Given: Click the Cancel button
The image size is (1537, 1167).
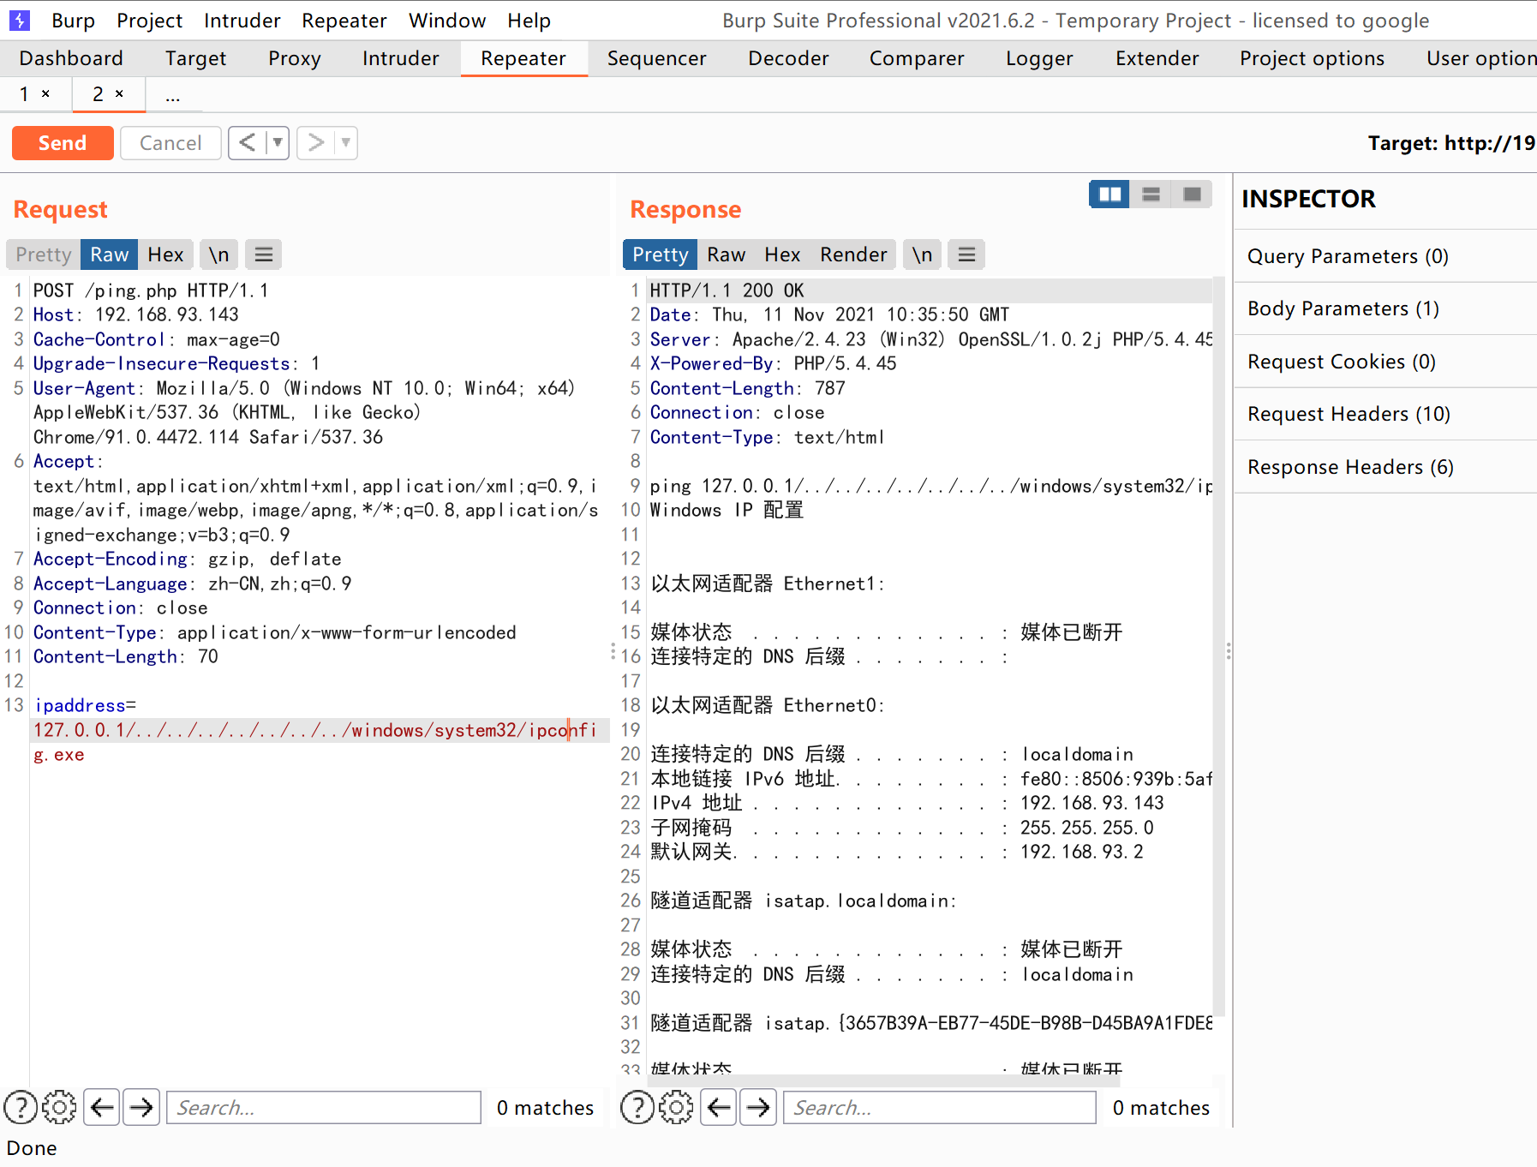Looking at the screenshot, I should (170, 142).
